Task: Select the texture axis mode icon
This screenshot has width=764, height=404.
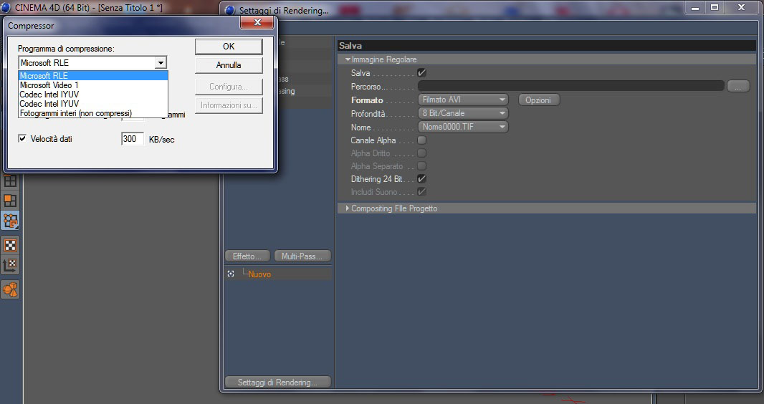Action: 10,265
